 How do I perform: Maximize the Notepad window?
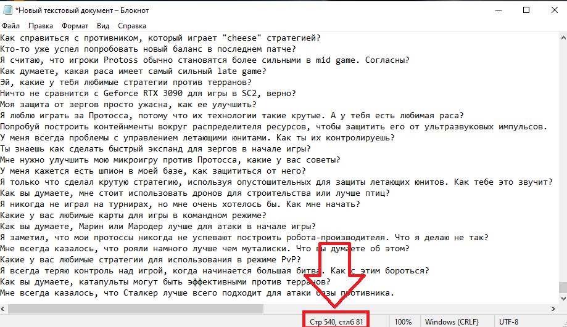click(526, 10)
